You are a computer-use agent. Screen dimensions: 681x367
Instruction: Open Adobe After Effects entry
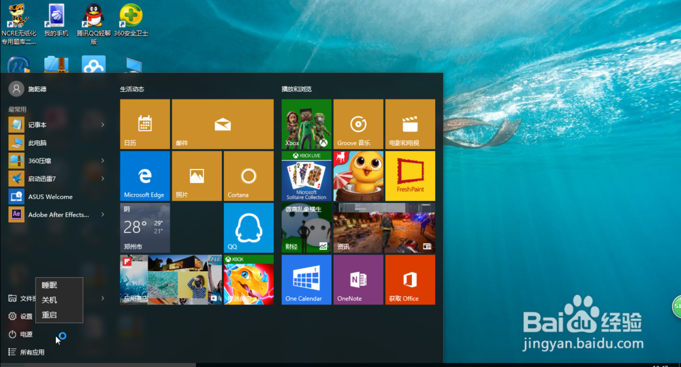57,214
